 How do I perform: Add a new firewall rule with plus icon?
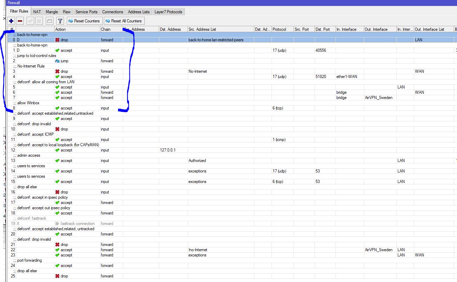12,21
